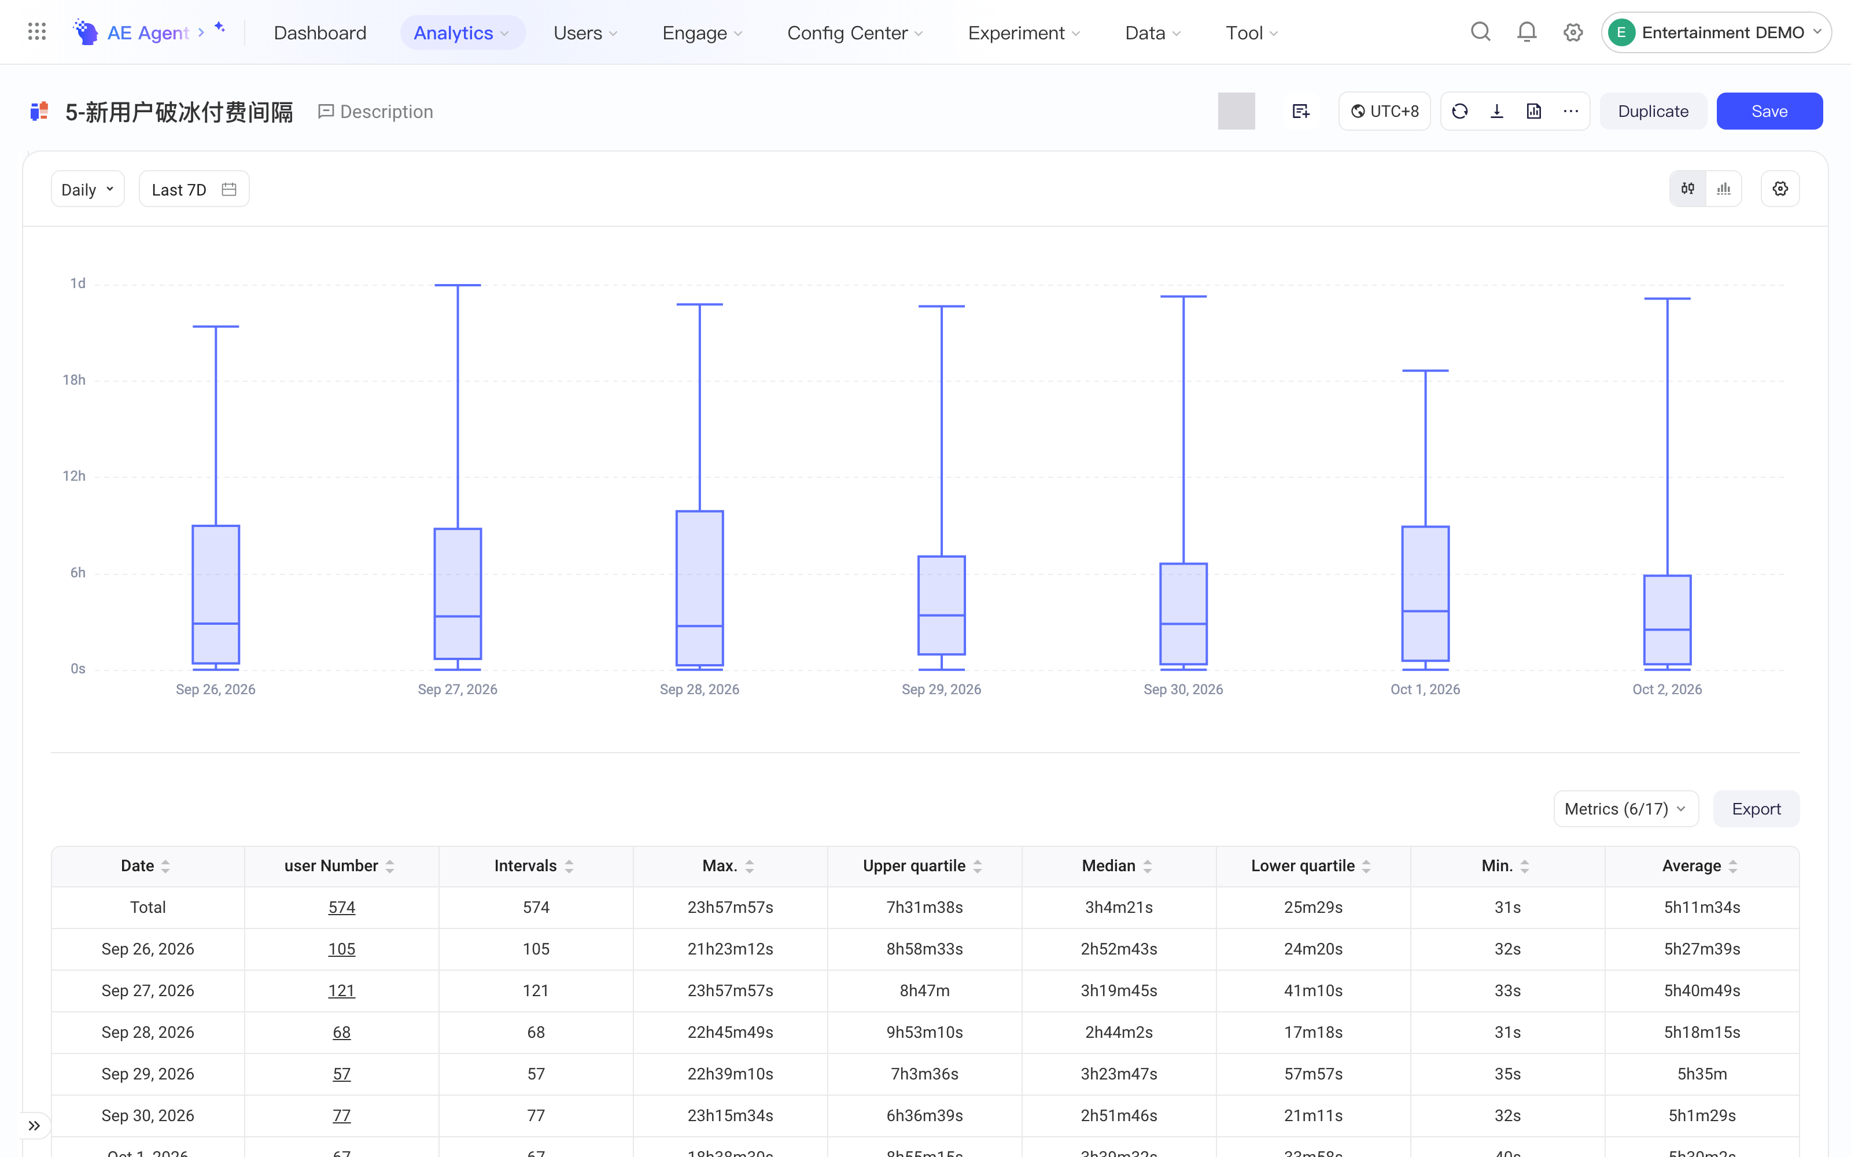Open the top-bar settings gear
Viewport: 1851px width, 1157px height.
pos(1573,32)
